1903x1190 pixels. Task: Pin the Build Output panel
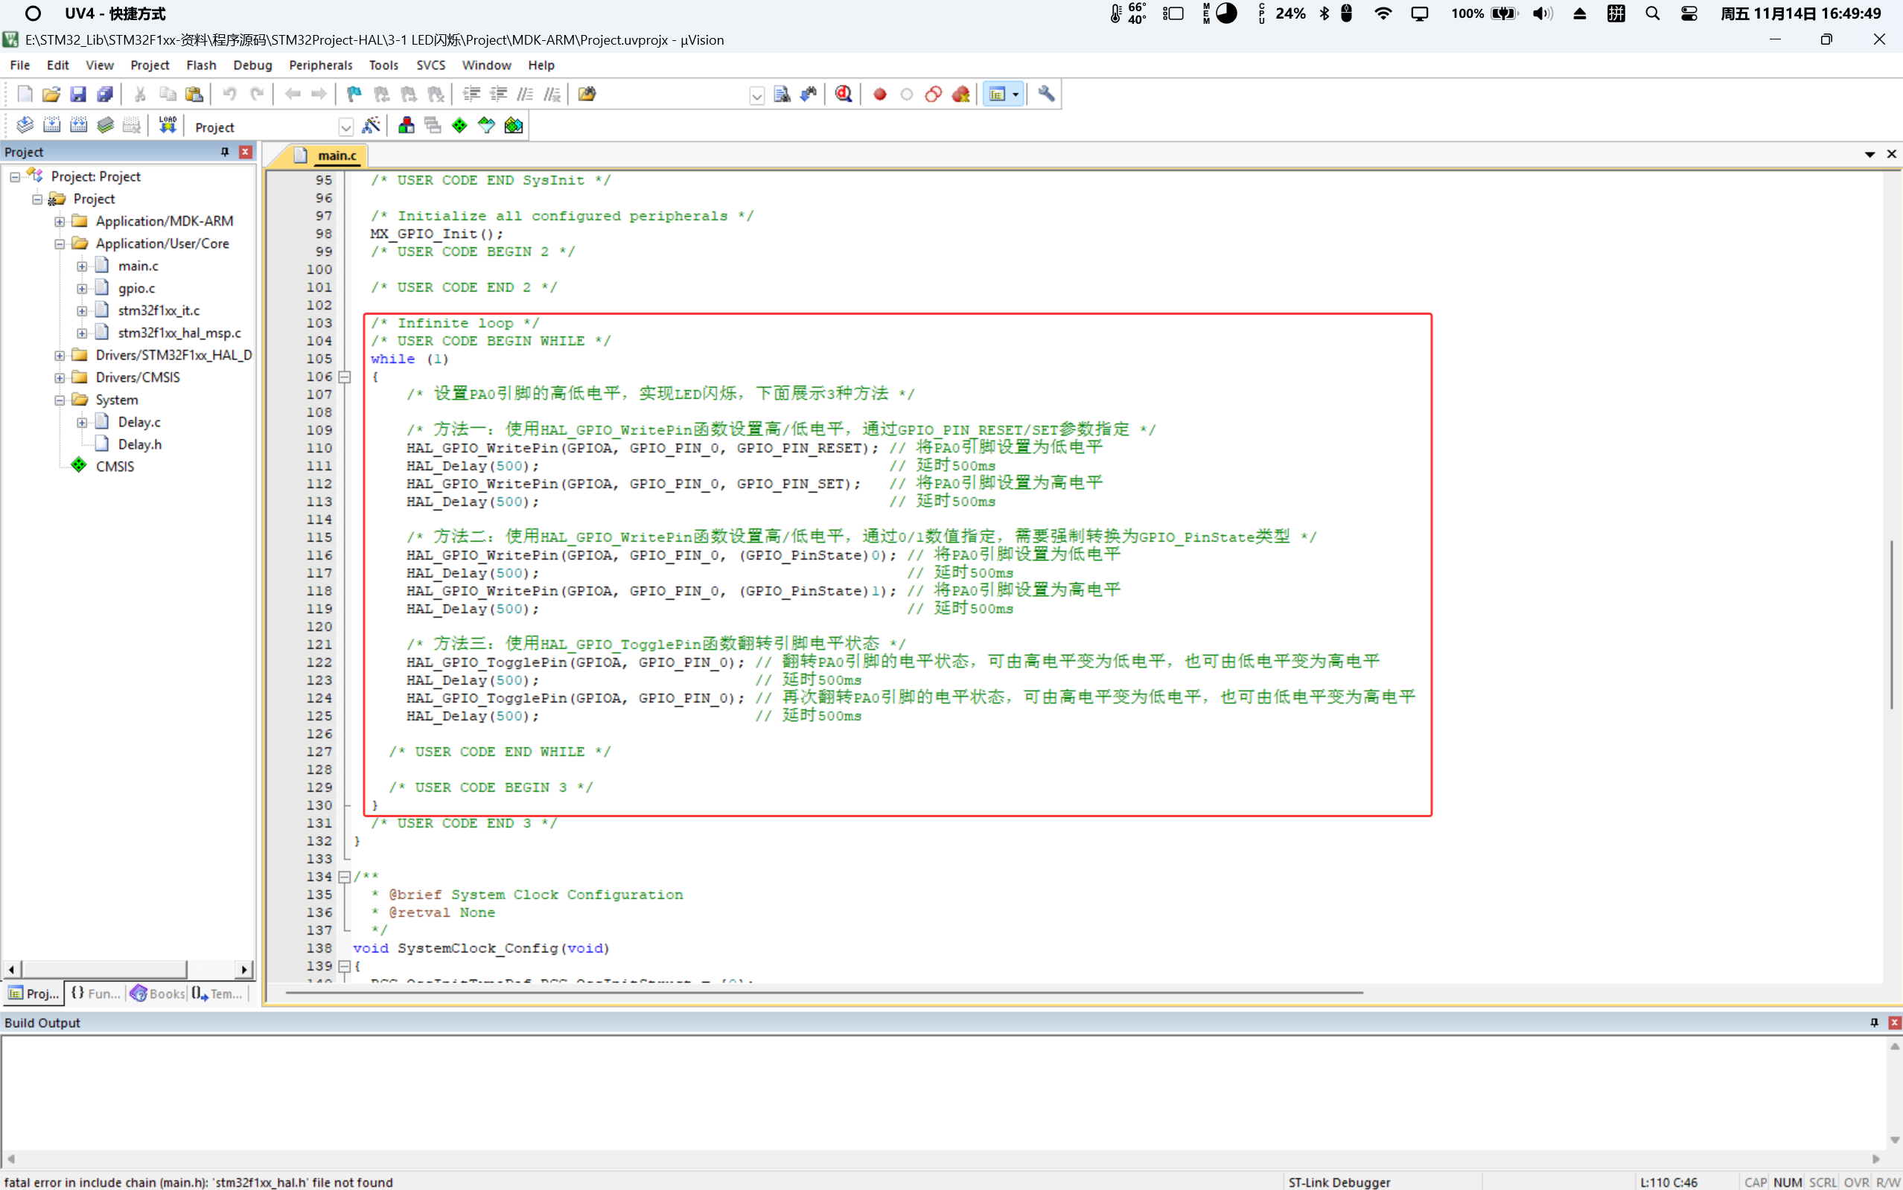click(1874, 1023)
